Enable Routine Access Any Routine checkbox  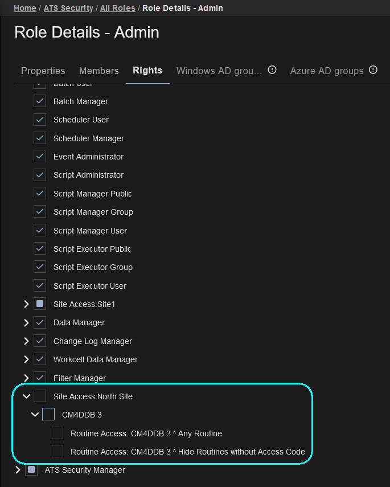point(57,433)
